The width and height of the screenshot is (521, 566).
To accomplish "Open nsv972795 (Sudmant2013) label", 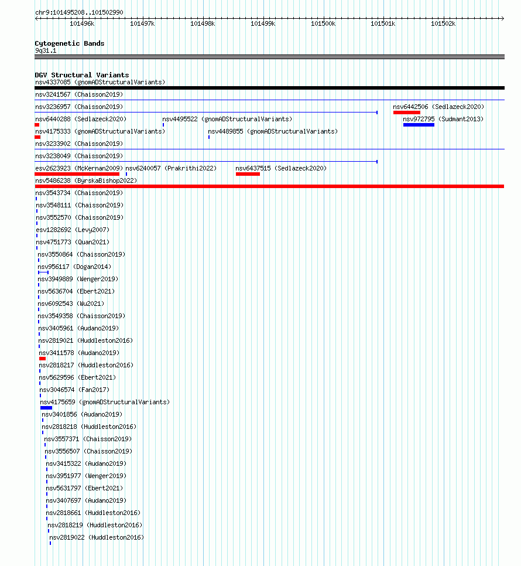I will pos(443,119).
